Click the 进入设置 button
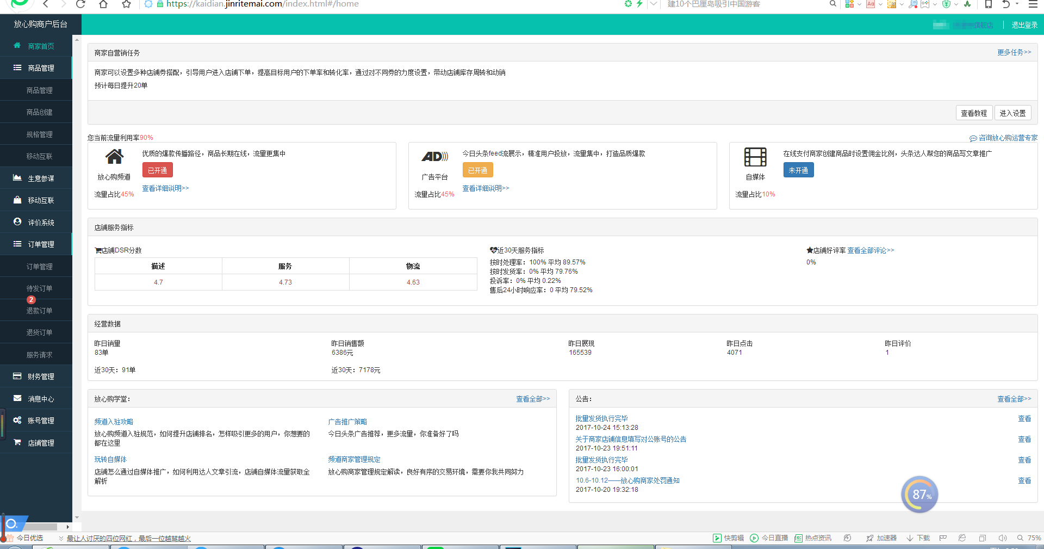1044x549 pixels. [x=1012, y=113]
